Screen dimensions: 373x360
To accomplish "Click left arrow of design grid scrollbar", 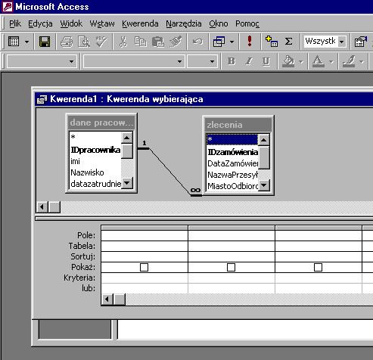I will point(107,299).
